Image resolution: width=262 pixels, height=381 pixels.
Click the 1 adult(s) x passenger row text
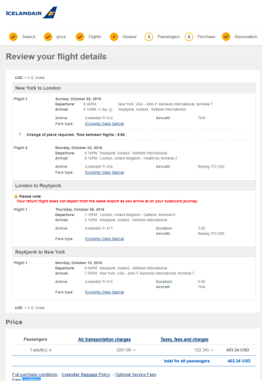point(41,350)
